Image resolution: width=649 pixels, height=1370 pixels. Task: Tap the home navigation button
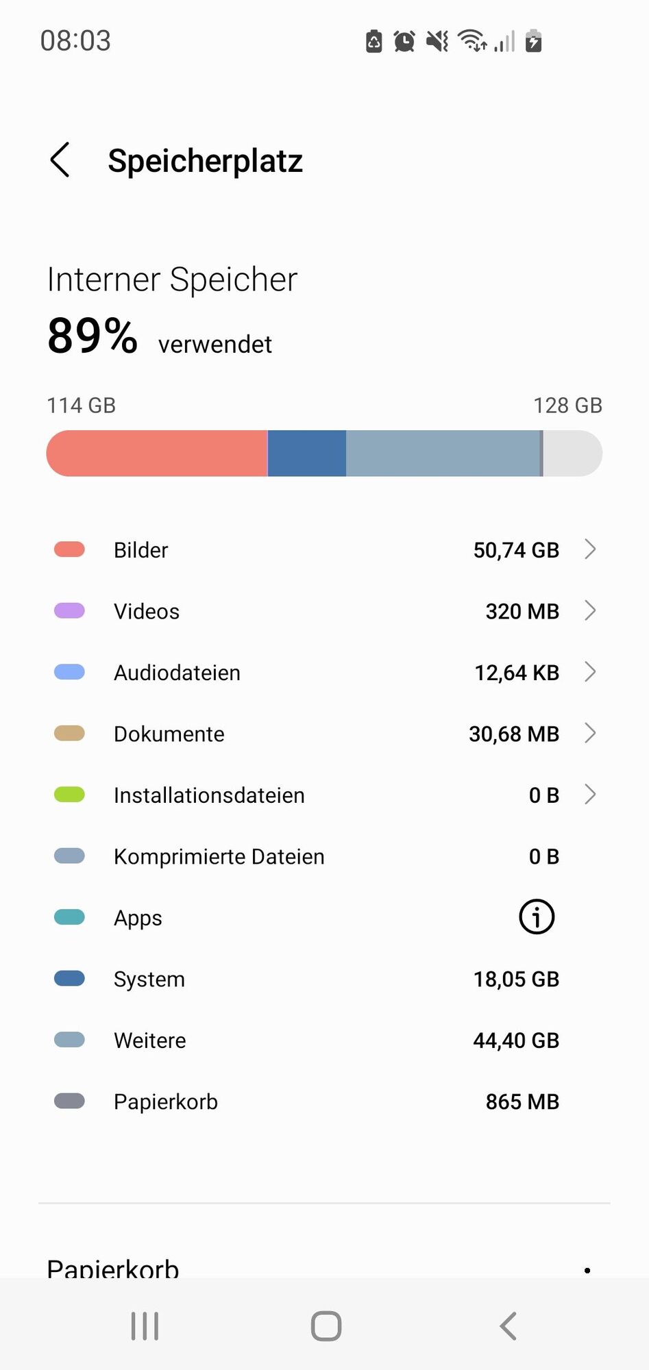(x=326, y=1326)
